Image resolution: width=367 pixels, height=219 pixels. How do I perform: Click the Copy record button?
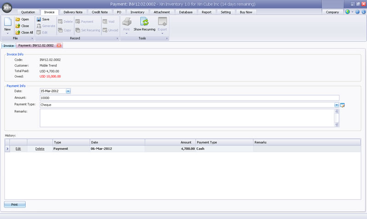click(64, 30)
